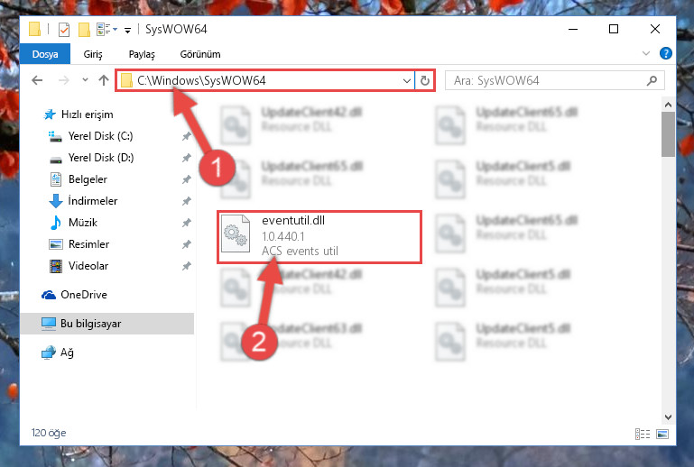Select the eventutil.dll file
Viewport: 694px width, 467px height.
(319, 237)
